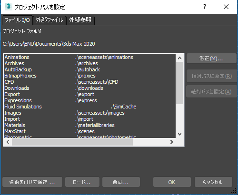This screenshot has height=195, width=238.
Task: Select the Fluid Simulations row
Action: [90, 107]
